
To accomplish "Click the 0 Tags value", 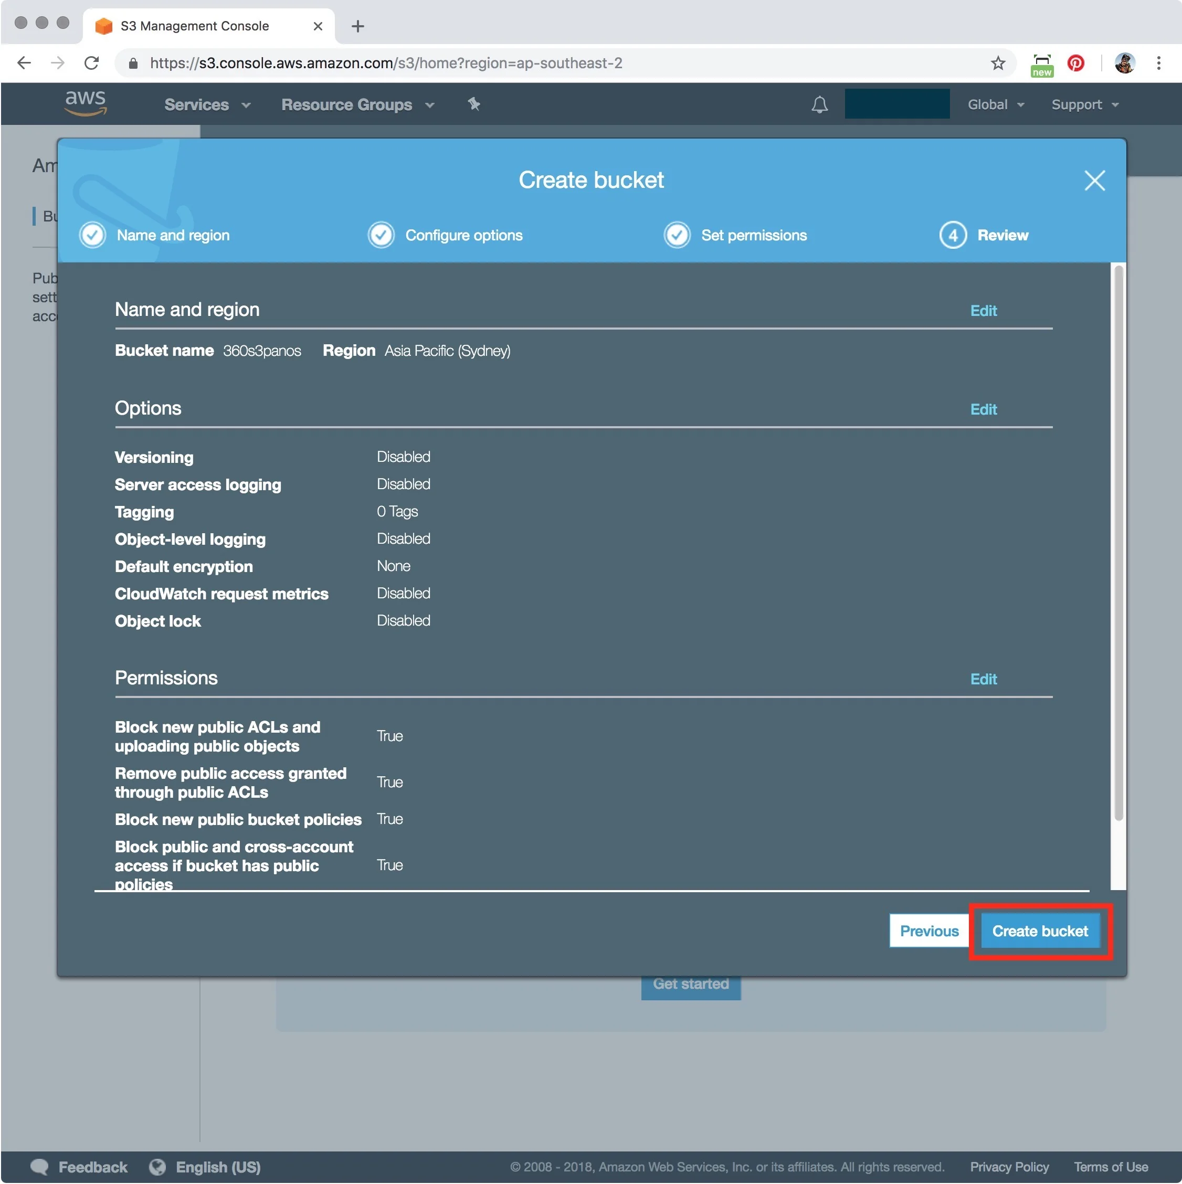I will point(397,511).
